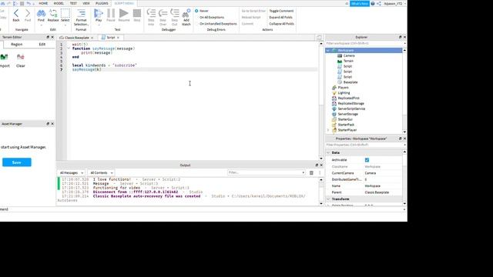Toggle the Archivable checkbox
The height and width of the screenshot is (277, 493).
367,160
